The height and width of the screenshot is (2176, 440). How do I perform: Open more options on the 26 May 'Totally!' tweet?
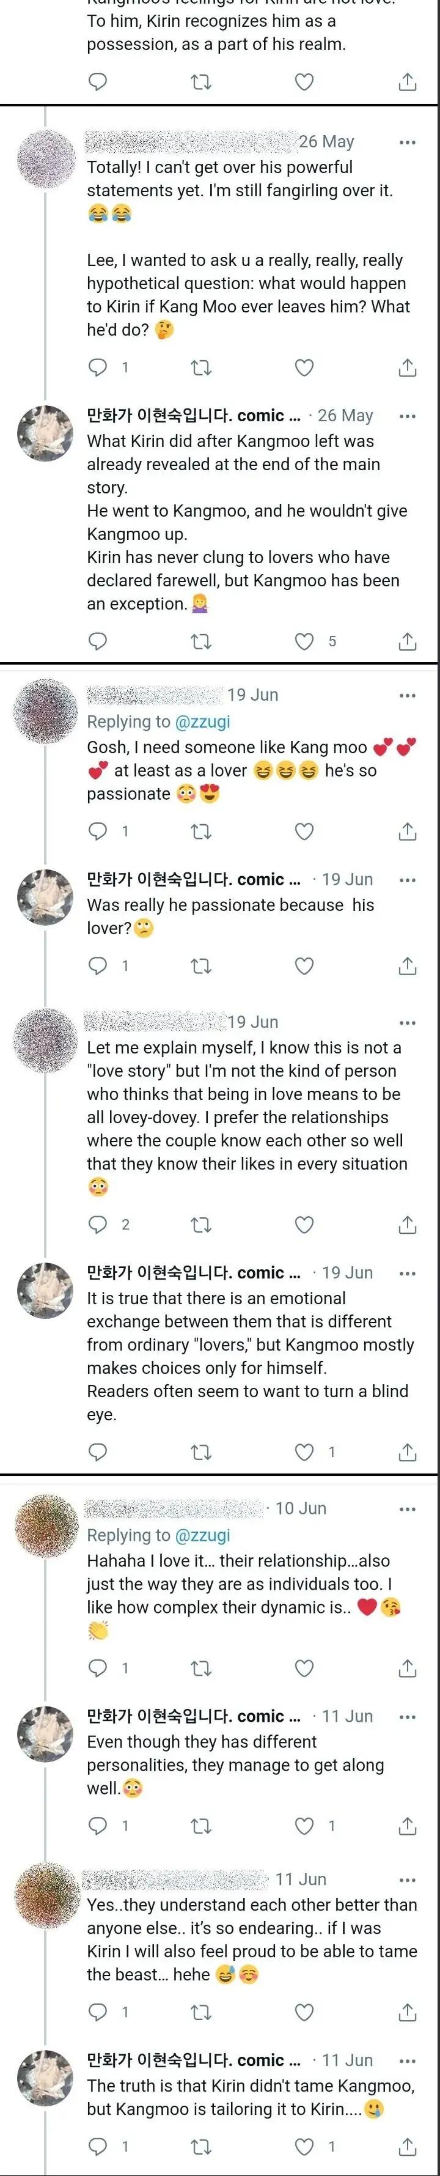(407, 142)
